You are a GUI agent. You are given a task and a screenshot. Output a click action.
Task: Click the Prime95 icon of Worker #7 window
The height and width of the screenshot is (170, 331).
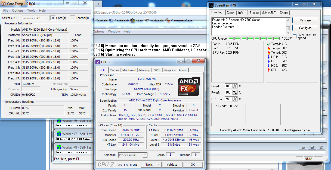click(59, 134)
